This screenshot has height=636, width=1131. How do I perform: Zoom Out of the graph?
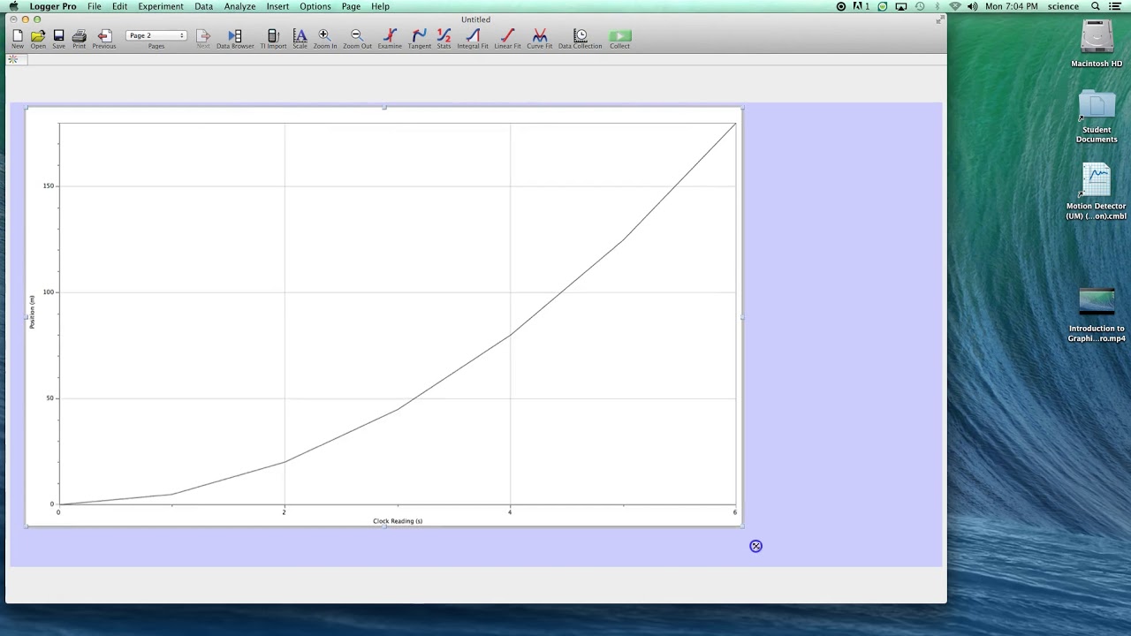coord(356,37)
